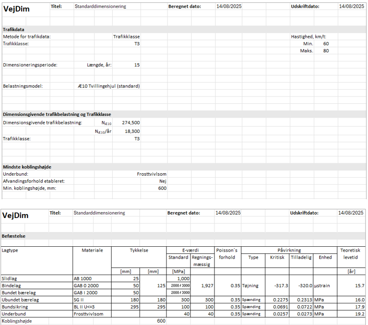Click the design traffic load value 274,500
The height and width of the screenshot is (325, 368).
click(131, 123)
